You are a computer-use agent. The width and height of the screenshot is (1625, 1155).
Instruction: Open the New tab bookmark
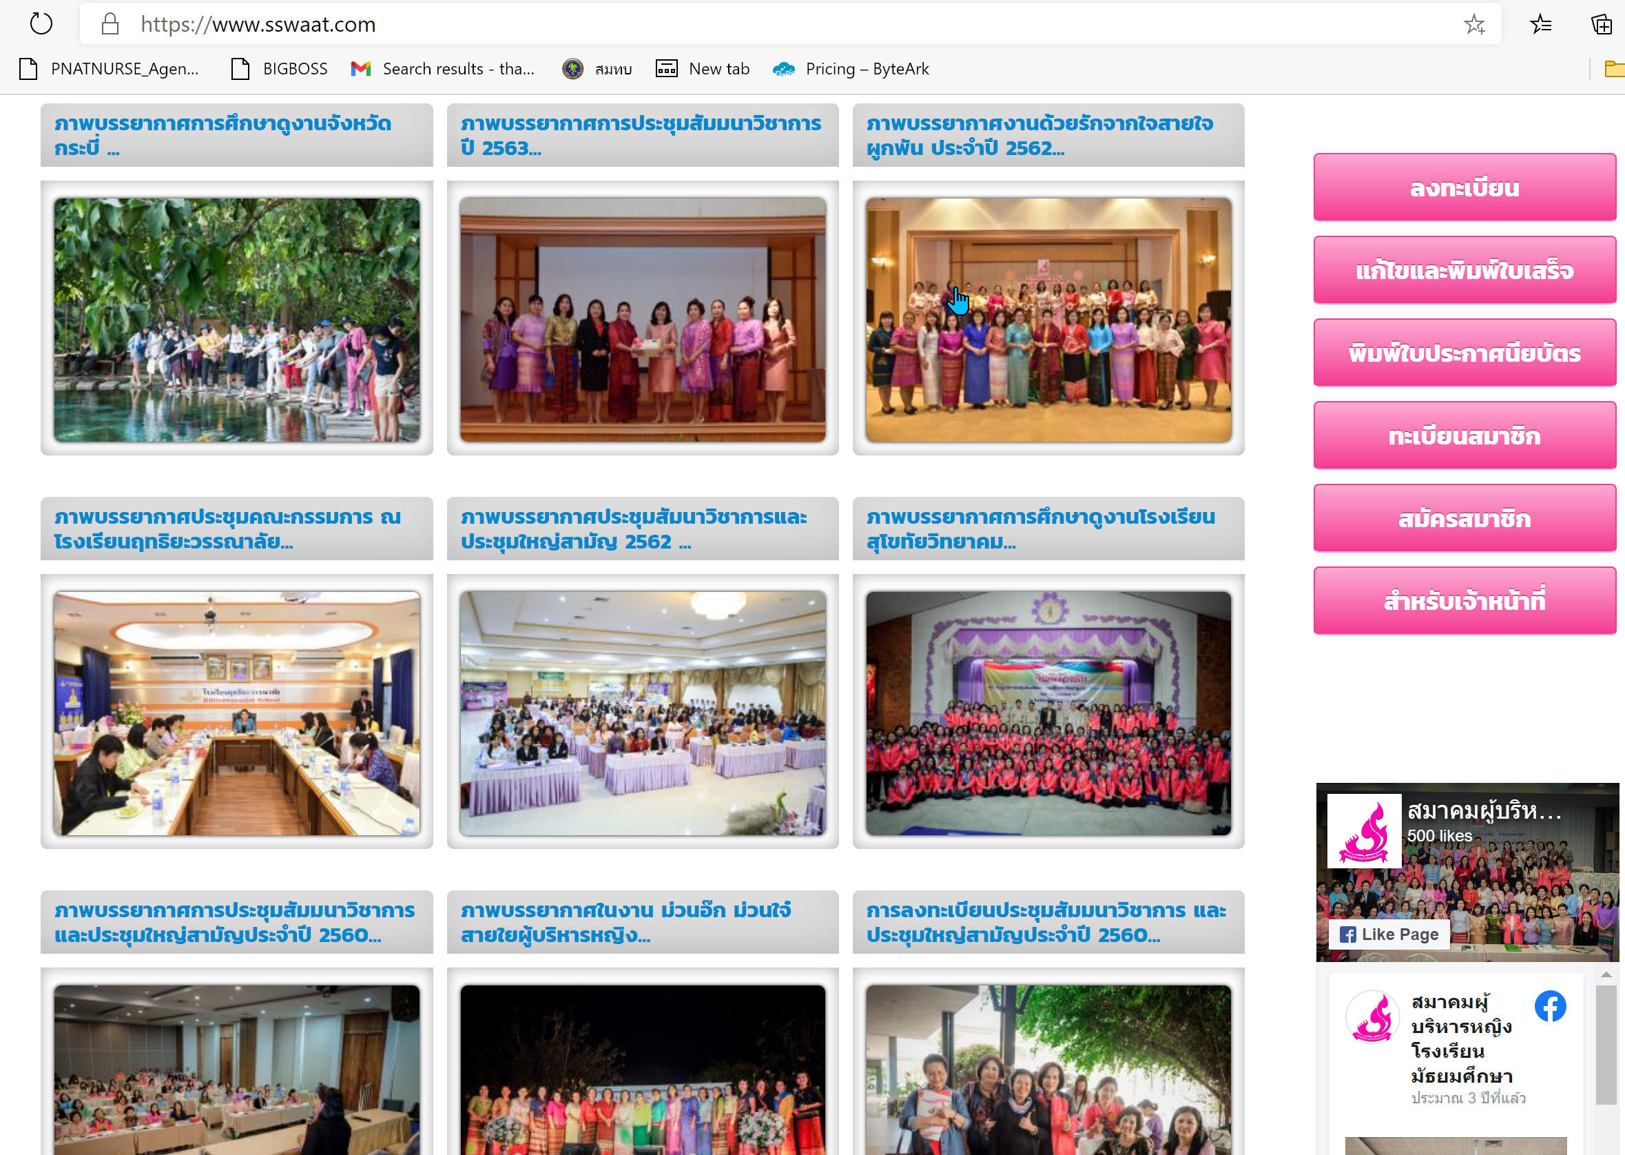(703, 69)
